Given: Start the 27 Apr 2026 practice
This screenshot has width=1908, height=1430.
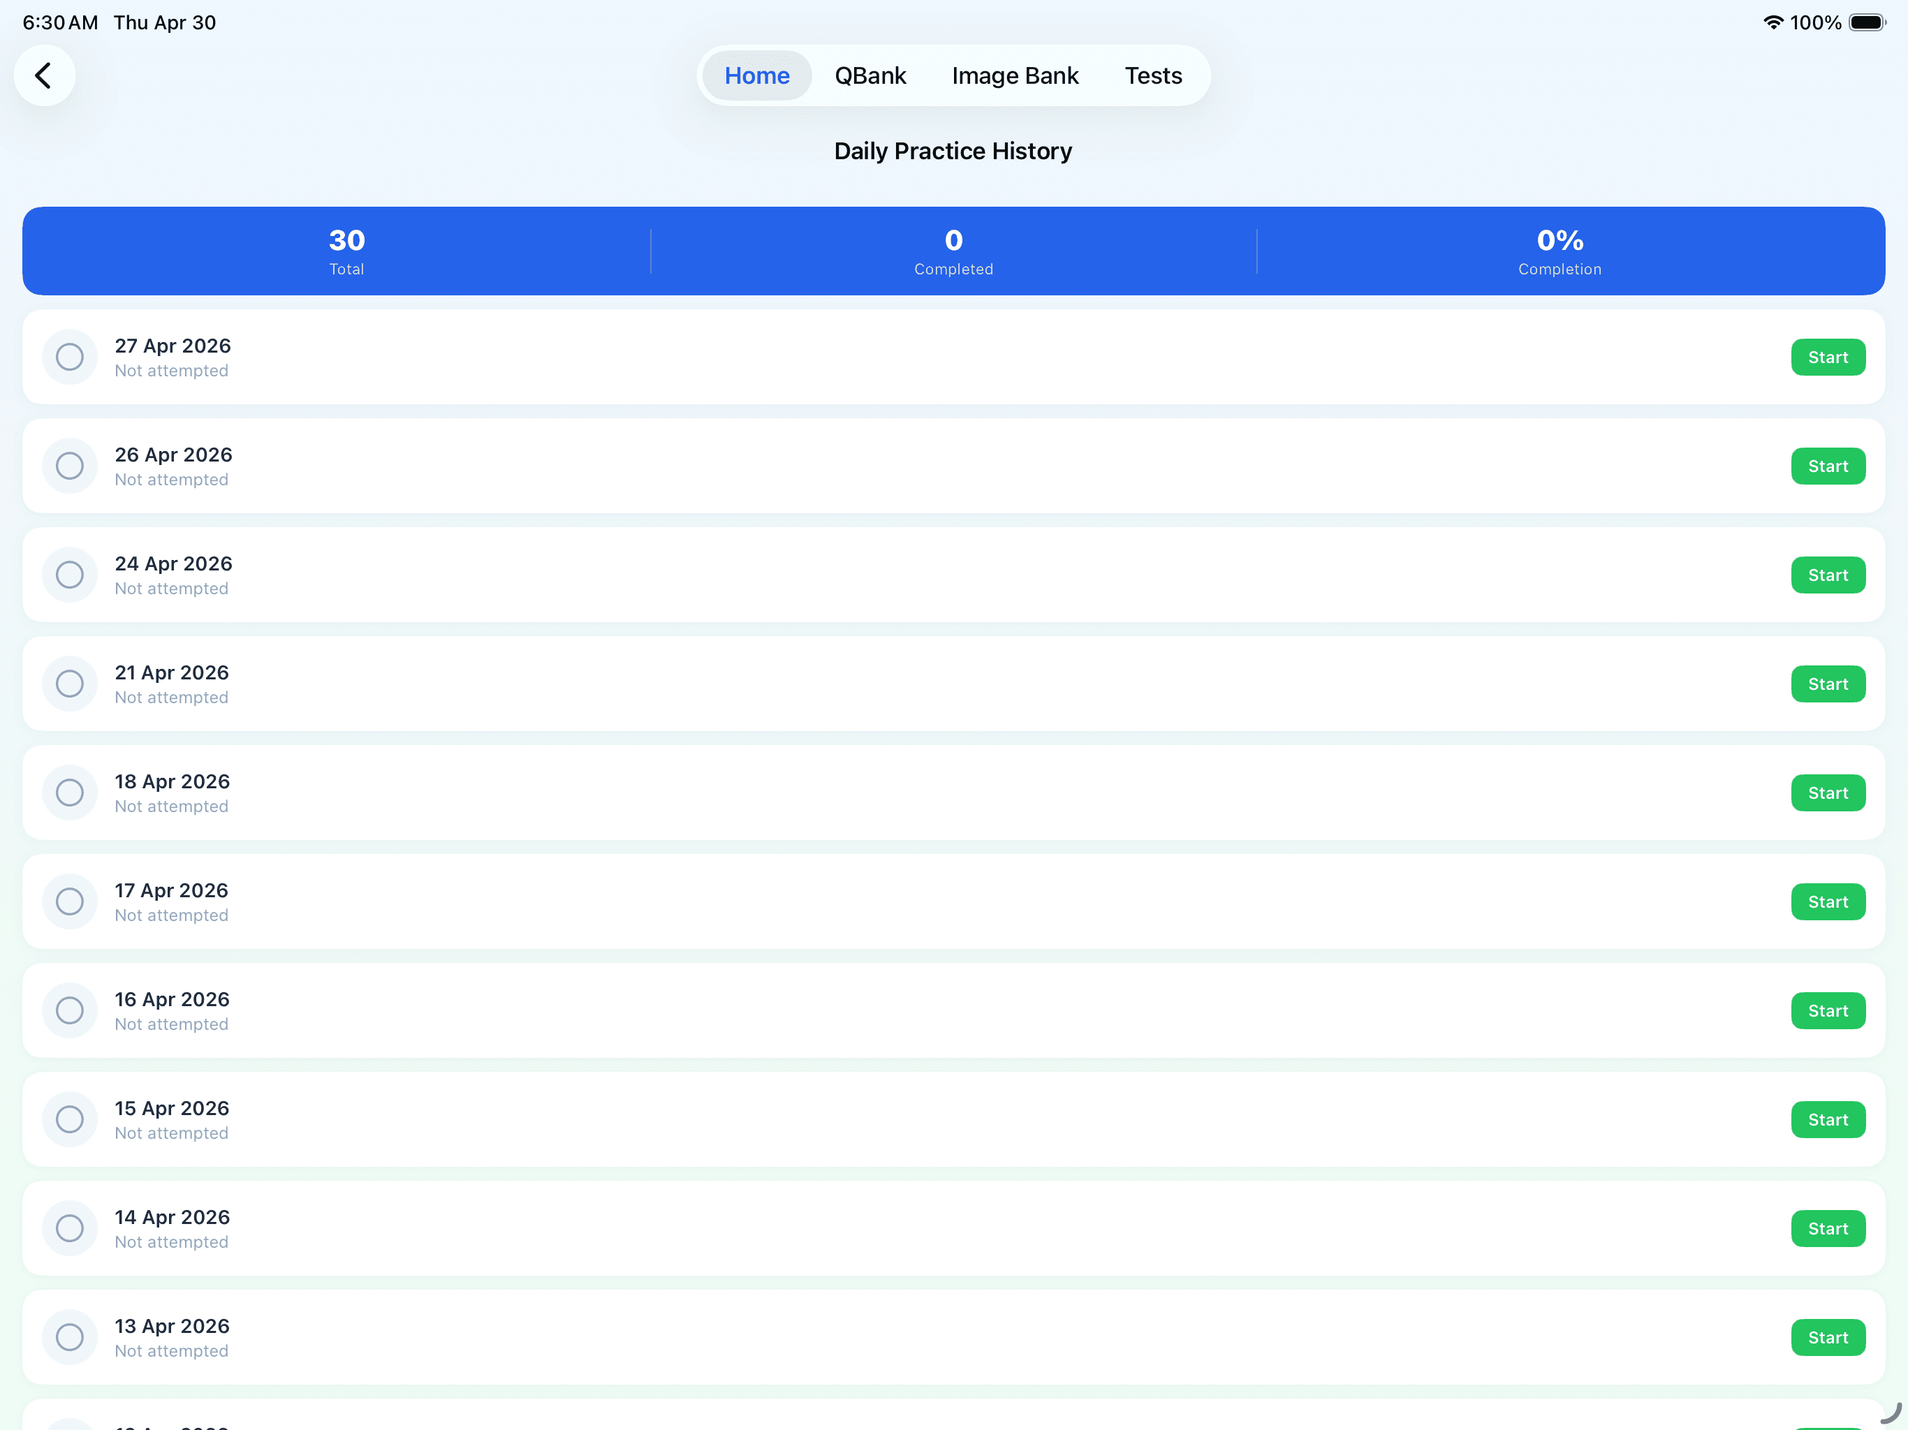Looking at the screenshot, I should (1828, 357).
